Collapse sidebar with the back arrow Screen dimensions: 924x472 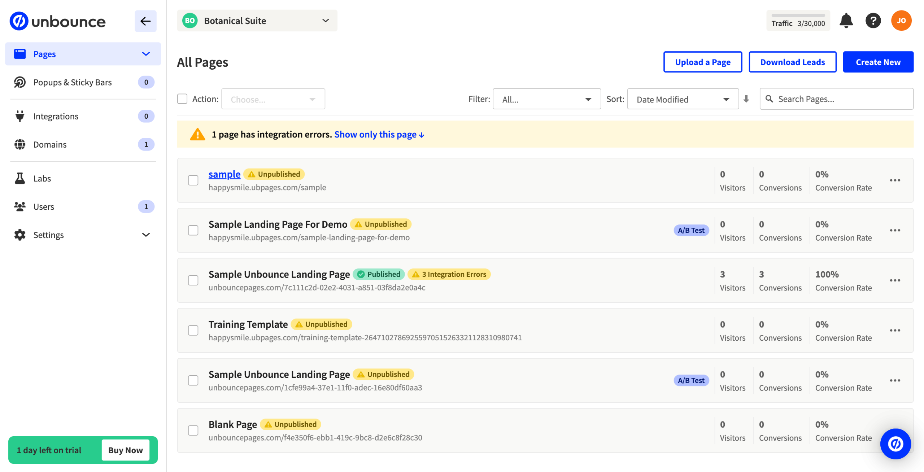pos(145,21)
